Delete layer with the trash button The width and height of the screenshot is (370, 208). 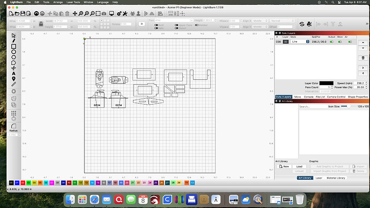click(363, 58)
